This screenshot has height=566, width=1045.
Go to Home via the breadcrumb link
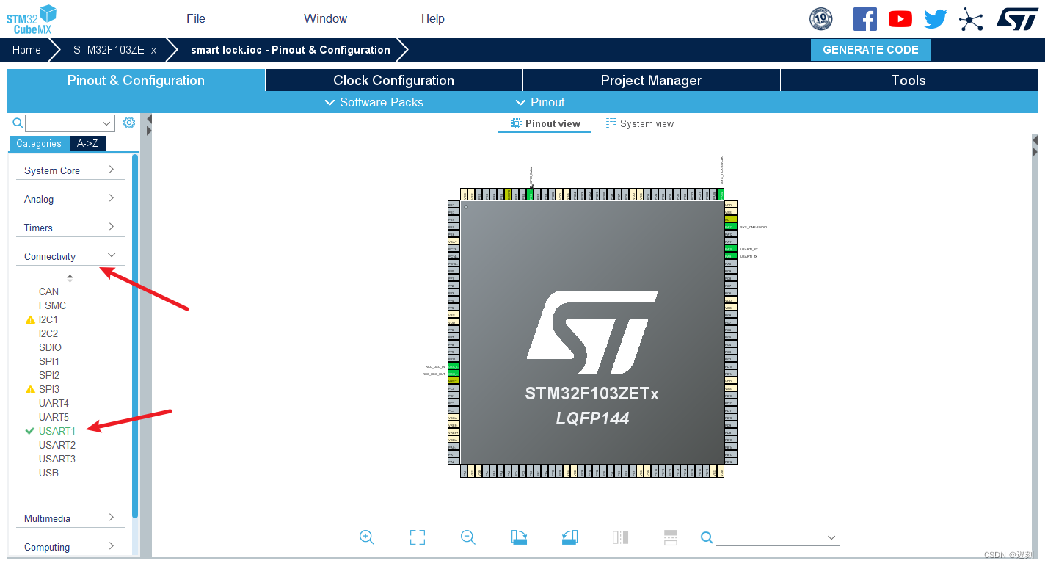(26, 49)
